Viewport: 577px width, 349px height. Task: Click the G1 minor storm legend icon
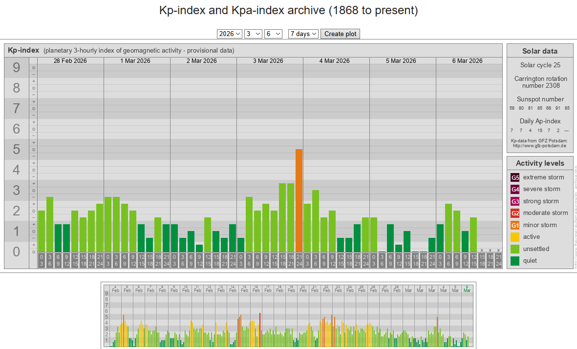tap(515, 225)
